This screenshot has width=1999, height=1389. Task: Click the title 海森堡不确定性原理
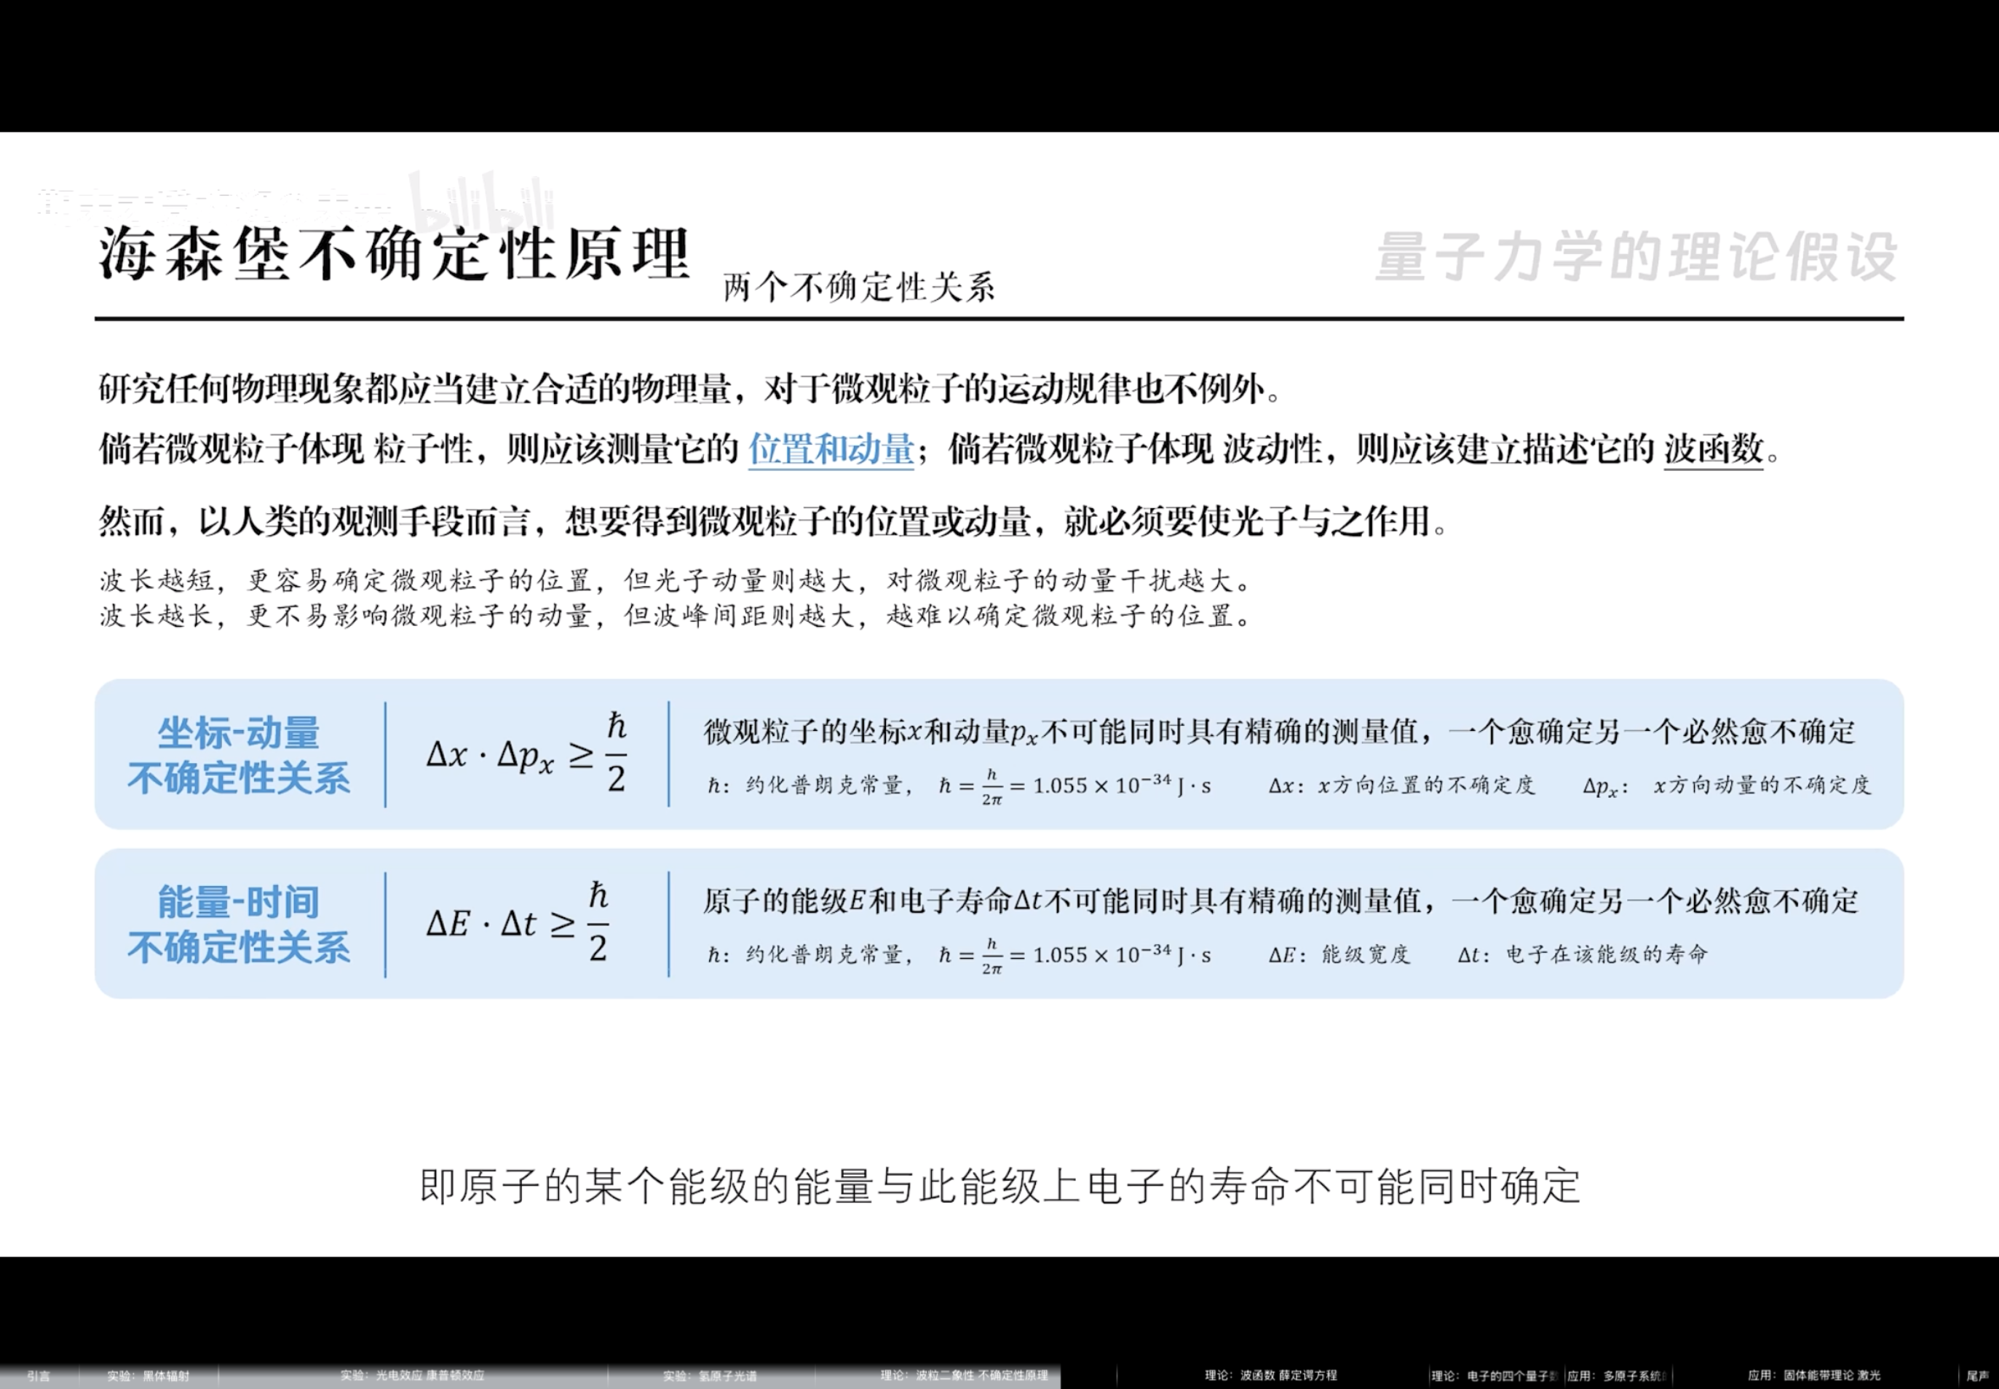pyautogui.click(x=395, y=254)
